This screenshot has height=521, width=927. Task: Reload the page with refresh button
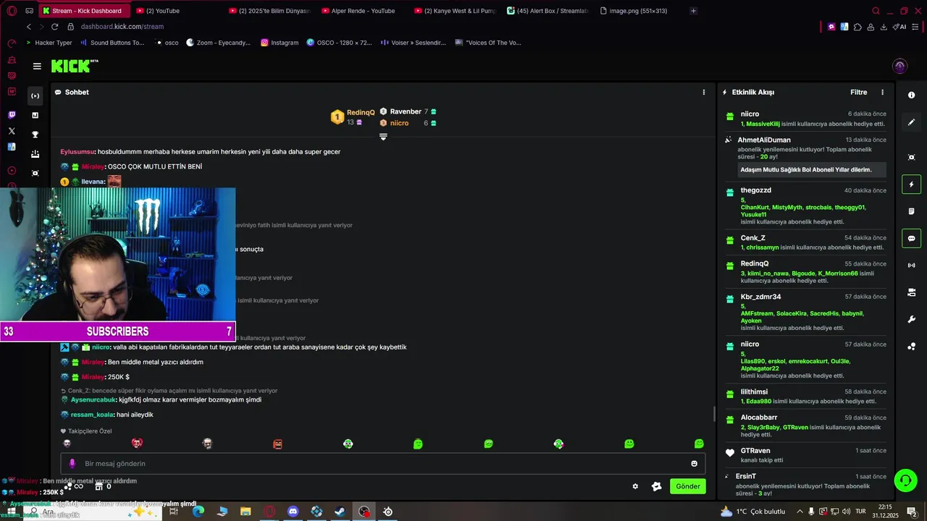(x=55, y=27)
